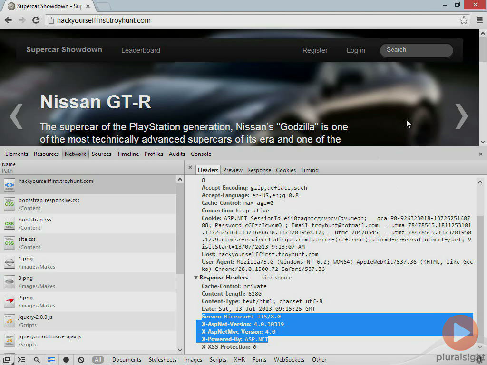Select 2.png image request
This screenshot has height=365, width=487.
click(x=88, y=301)
